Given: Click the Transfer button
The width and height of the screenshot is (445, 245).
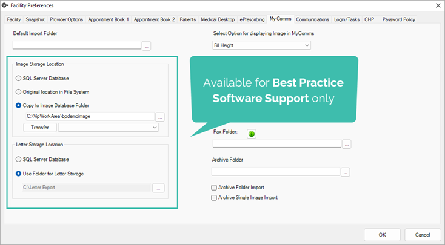Looking at the screenshot, I should (x=40, y=128).
